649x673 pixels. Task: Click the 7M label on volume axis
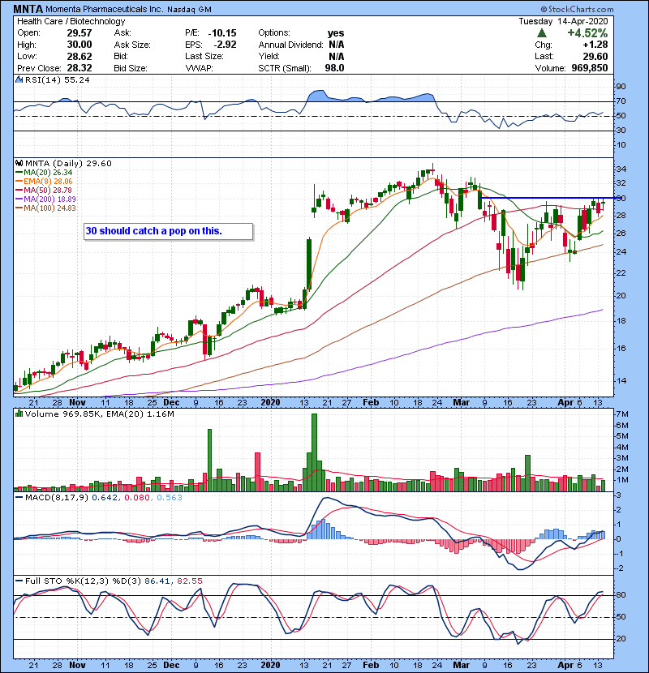pos(622,414)
